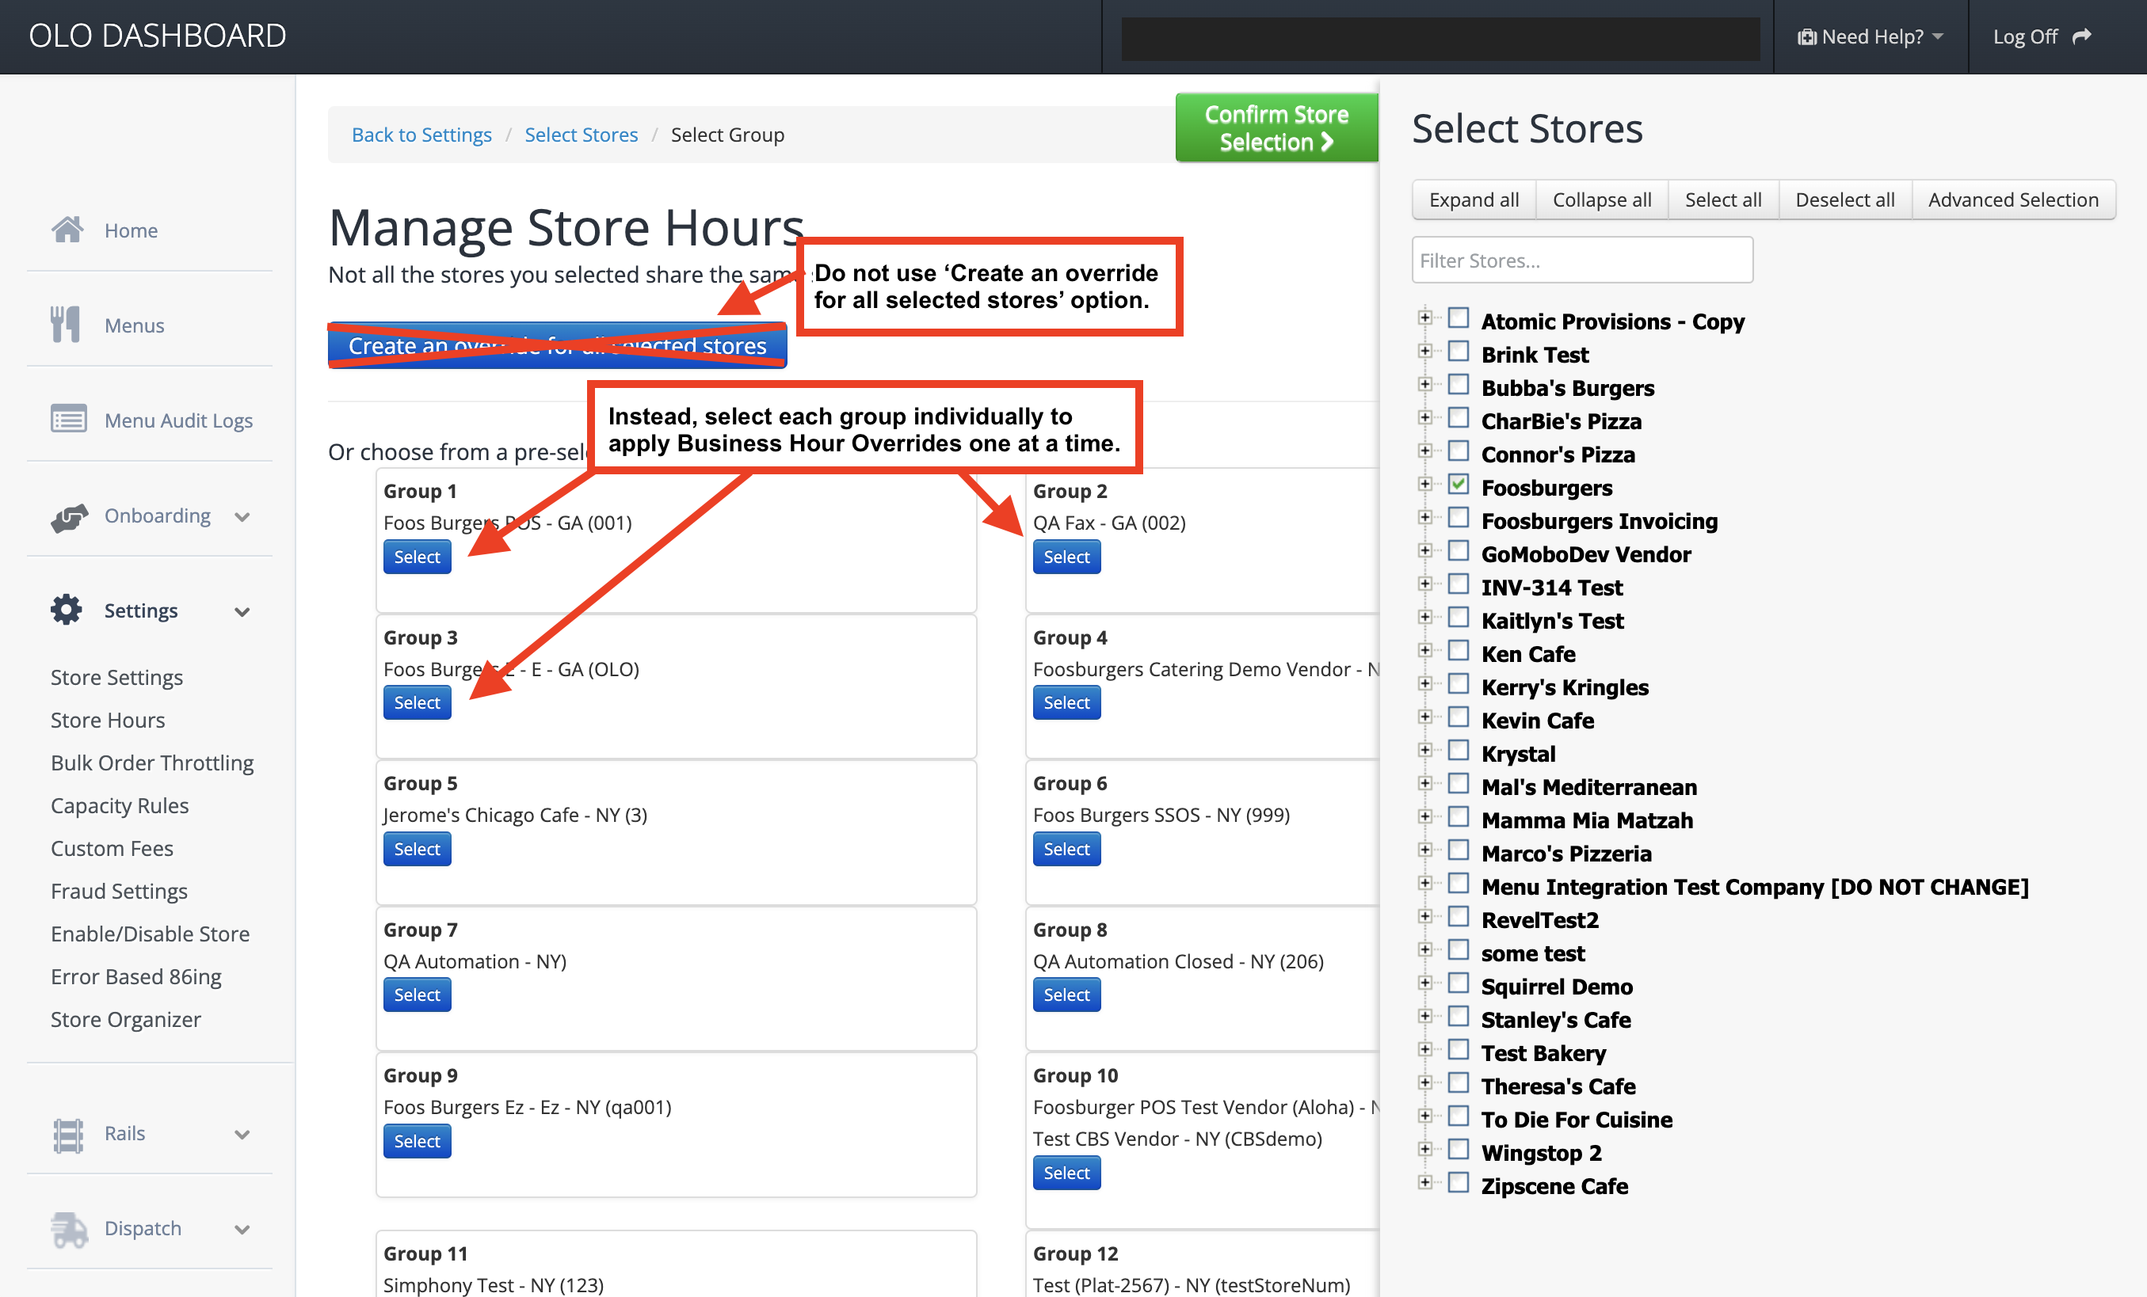Open Custom Fees in the sidebar

click(x=112, y=847)
